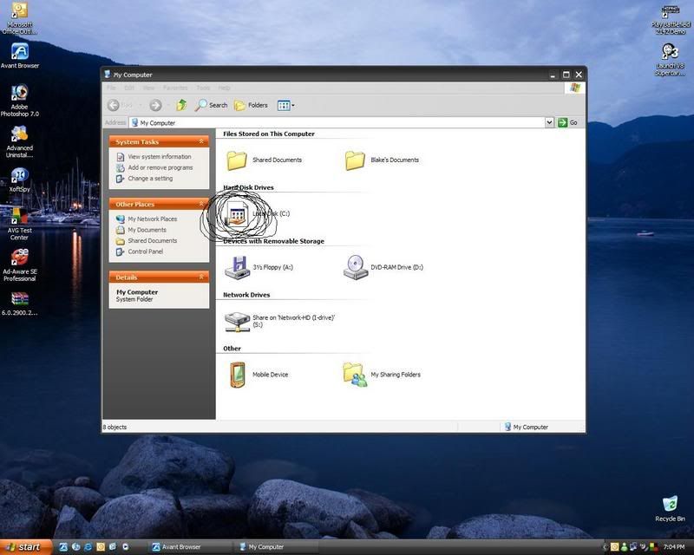Toggle the Folders pane button
The height and width of the screenshot is (555, 694).
251,105
